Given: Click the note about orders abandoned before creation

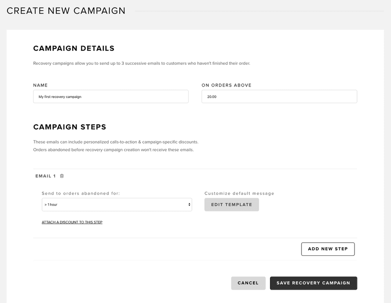Looking at the screenshot, I should (113, 150).
